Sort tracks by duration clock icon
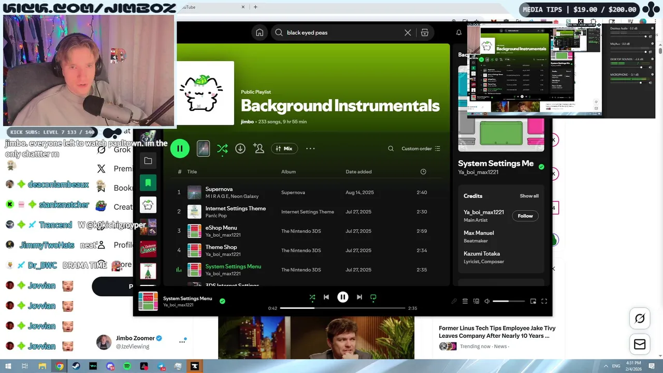This screenshot has height=373, width=663. tap(423, 172)
